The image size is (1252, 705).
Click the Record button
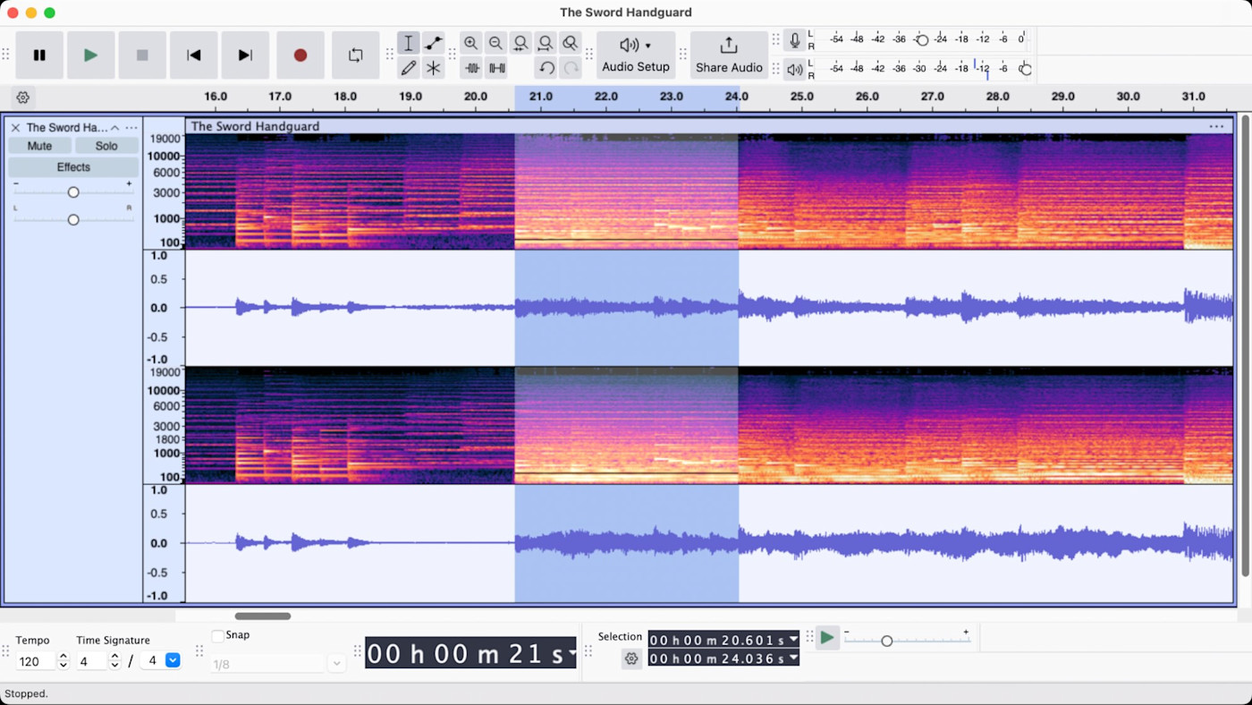[300, 55]
